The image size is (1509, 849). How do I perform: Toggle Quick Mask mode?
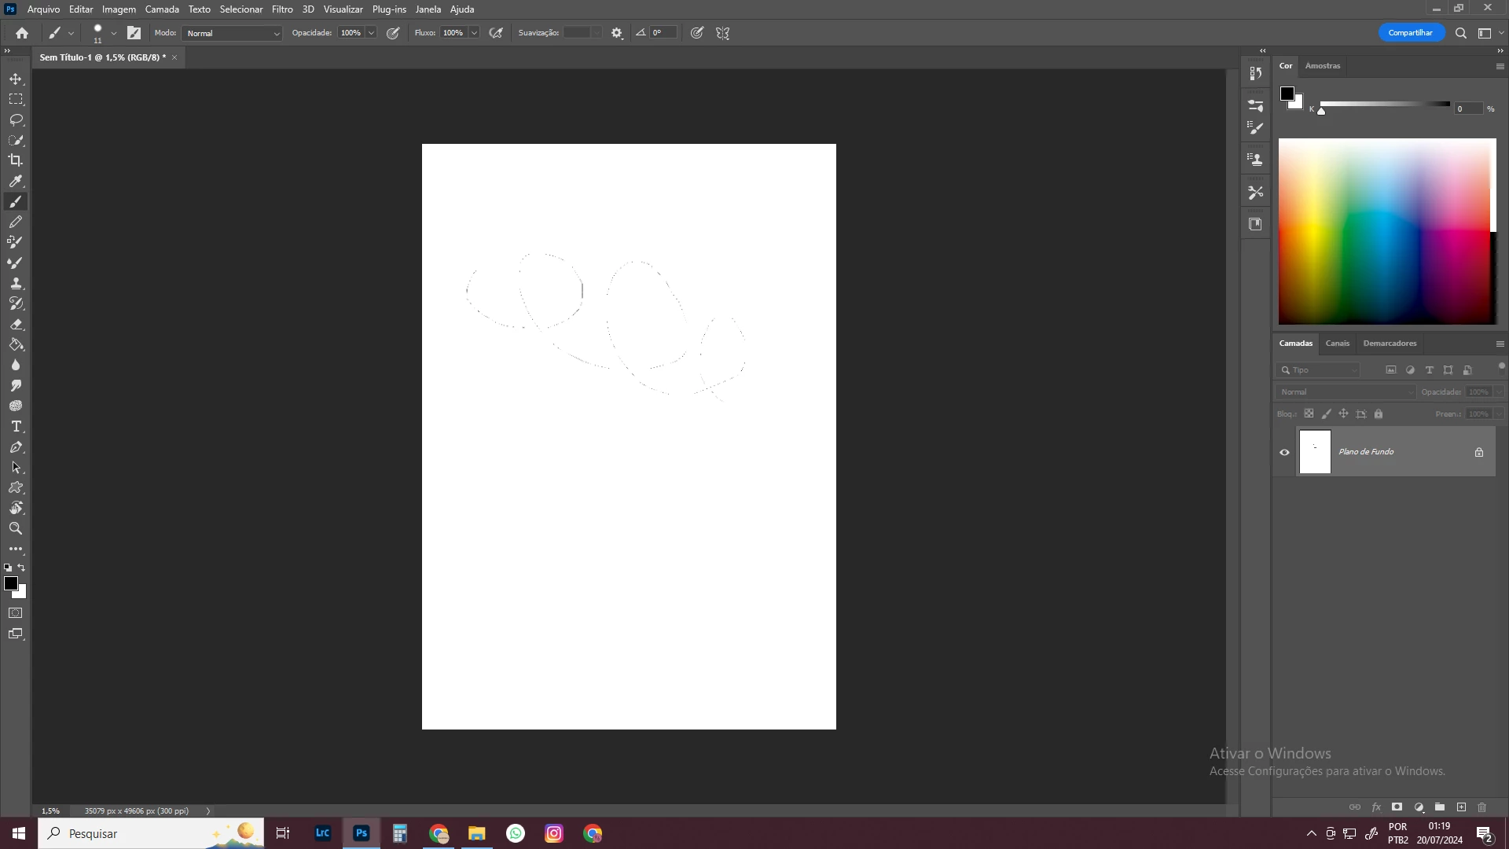[16, 613]
